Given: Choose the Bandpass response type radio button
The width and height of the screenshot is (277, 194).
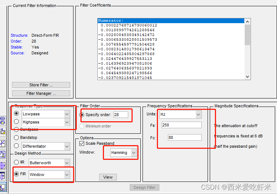Looking at the screenshot, I should [x=16, y=129].
